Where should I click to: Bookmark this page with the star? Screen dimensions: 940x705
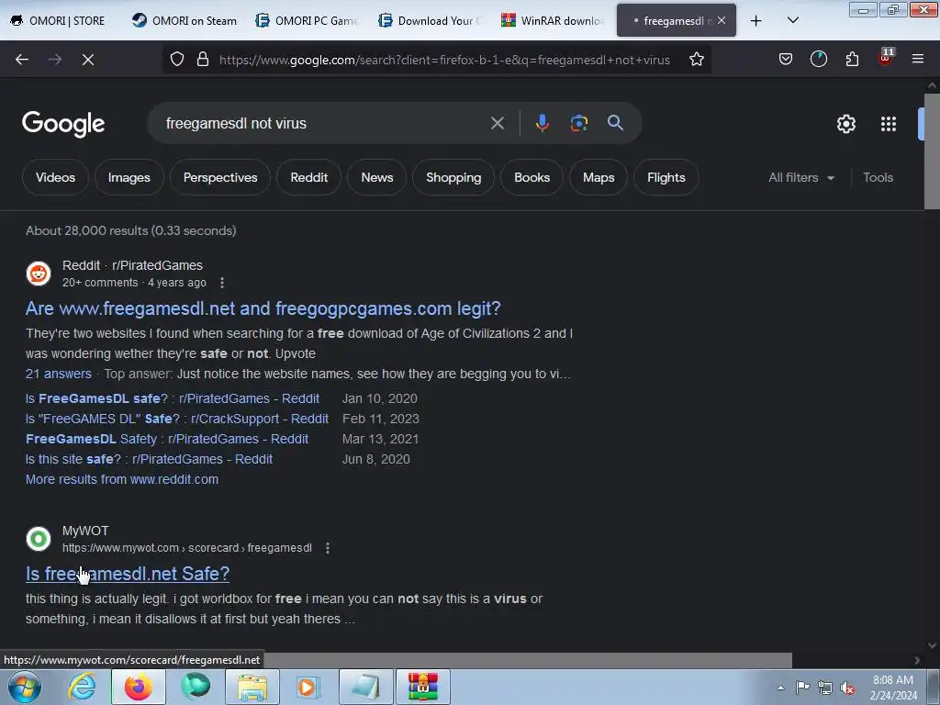(x=696, y=60)
